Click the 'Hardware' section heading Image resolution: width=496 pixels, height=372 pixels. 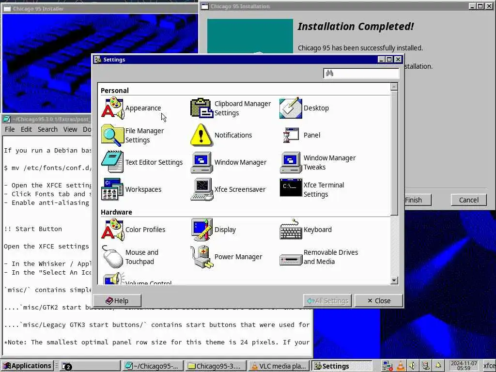click(x=116, y=212)
